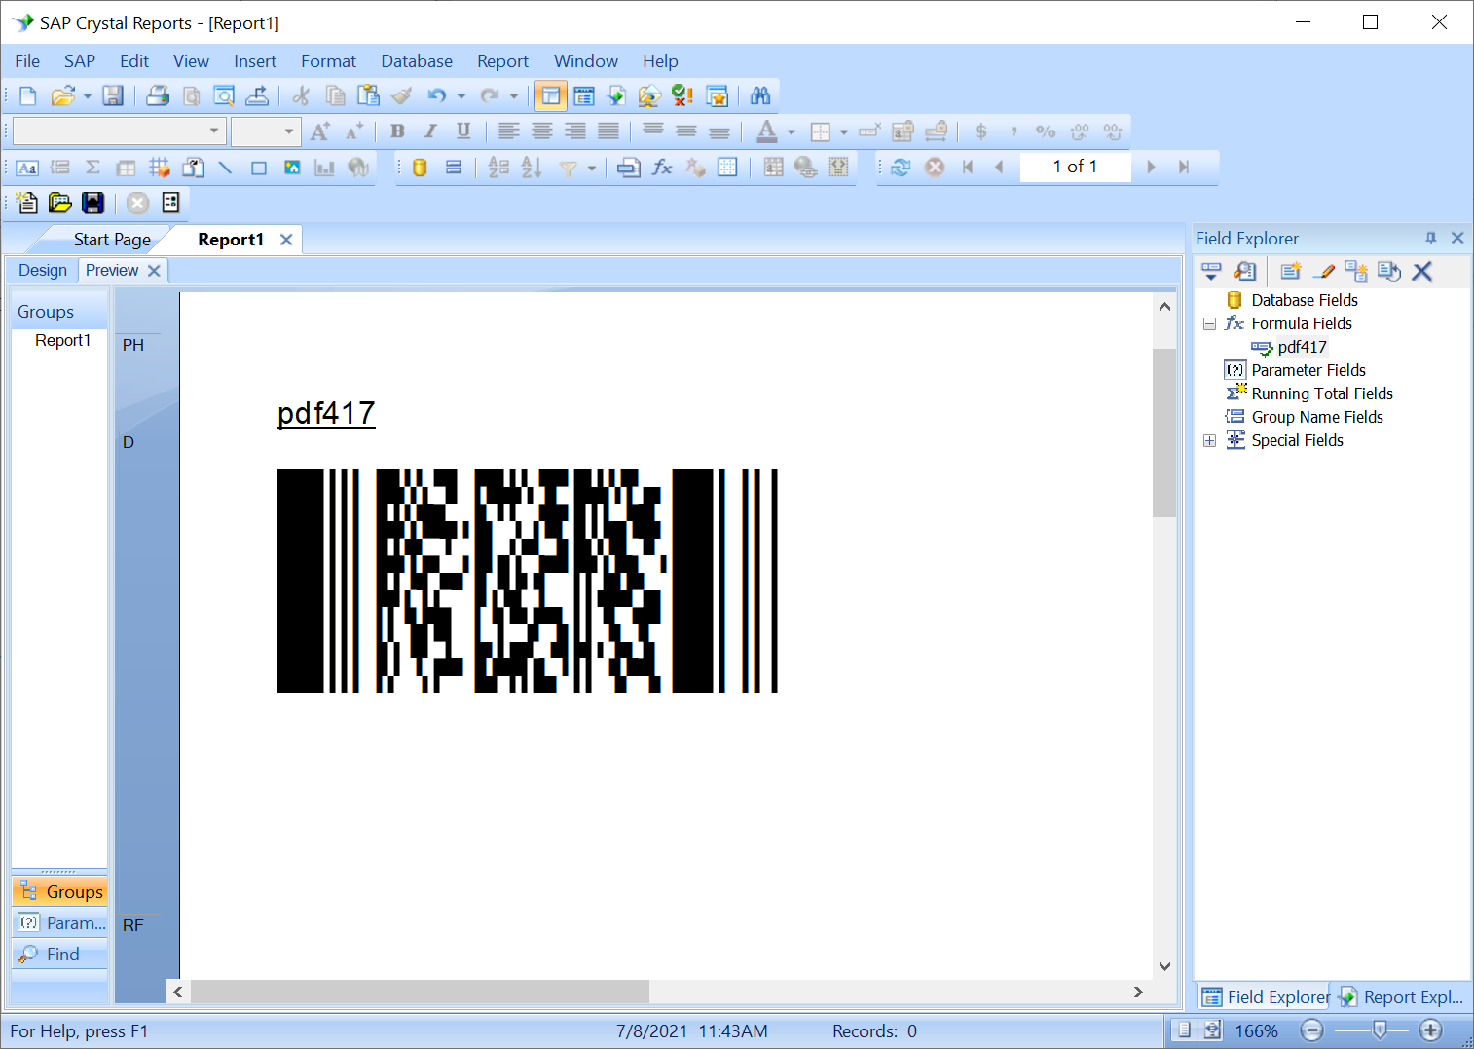Open the Report menu
This screenshot has width=1474, height=1049.
point(502,61)
